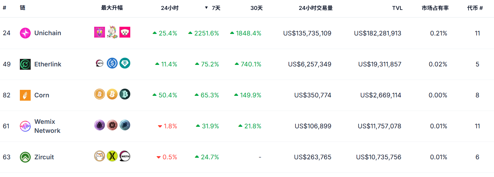
Task: Click the Etherlink green logo icon
Action: 25,64
